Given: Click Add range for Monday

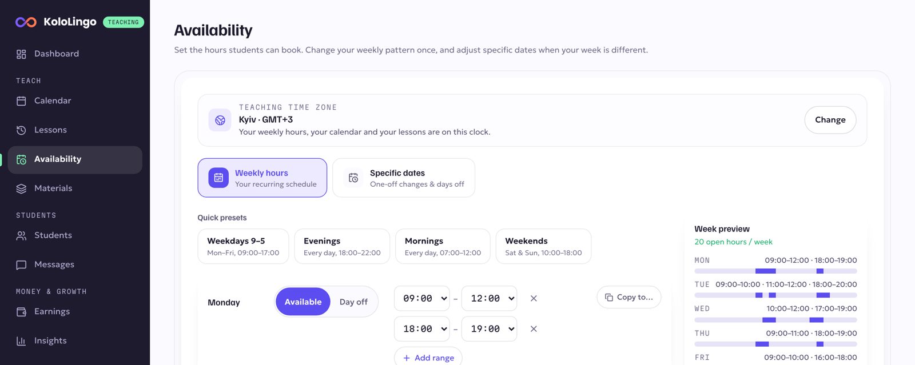Looking at the screenshot, I should (428, 358).
